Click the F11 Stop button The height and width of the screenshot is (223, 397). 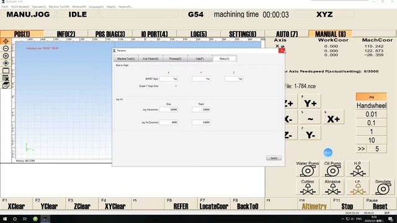coord(347,204)
